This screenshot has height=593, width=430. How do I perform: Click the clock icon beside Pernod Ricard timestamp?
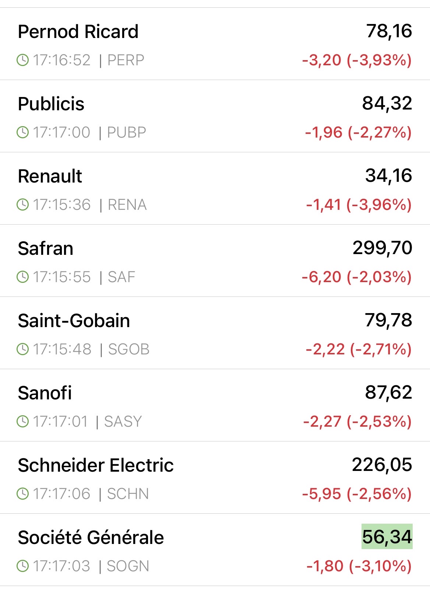(x=23, y=60)
